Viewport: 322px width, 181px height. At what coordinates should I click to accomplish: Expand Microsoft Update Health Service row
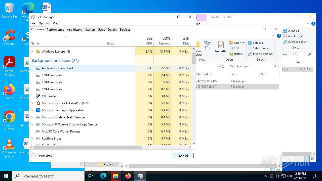32,117
